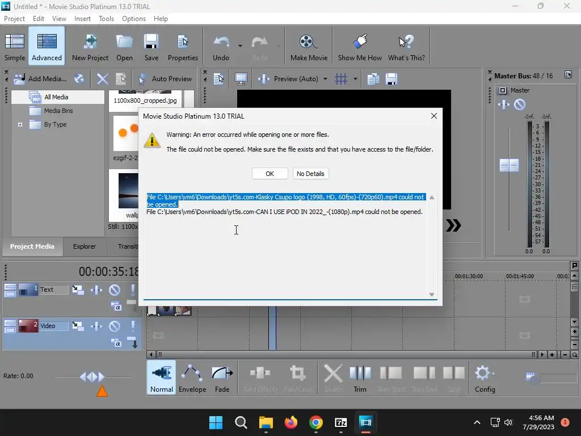The image size is (581, 436).
Task: Select Envelope edit tool
Action: [x=192, y=378]
